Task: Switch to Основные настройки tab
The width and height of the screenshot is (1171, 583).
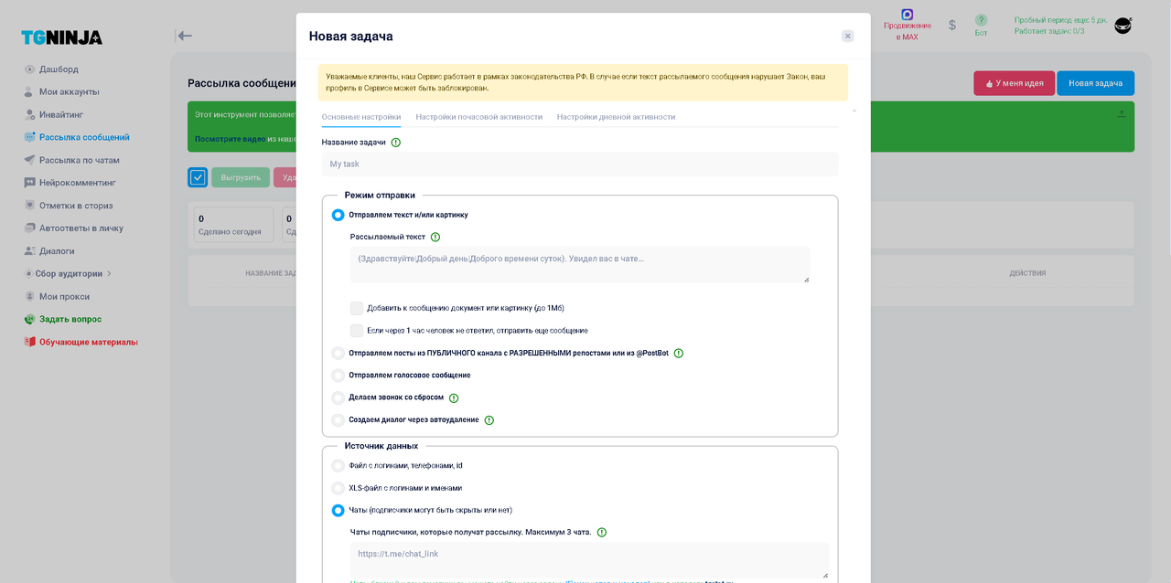Action: 361,117
